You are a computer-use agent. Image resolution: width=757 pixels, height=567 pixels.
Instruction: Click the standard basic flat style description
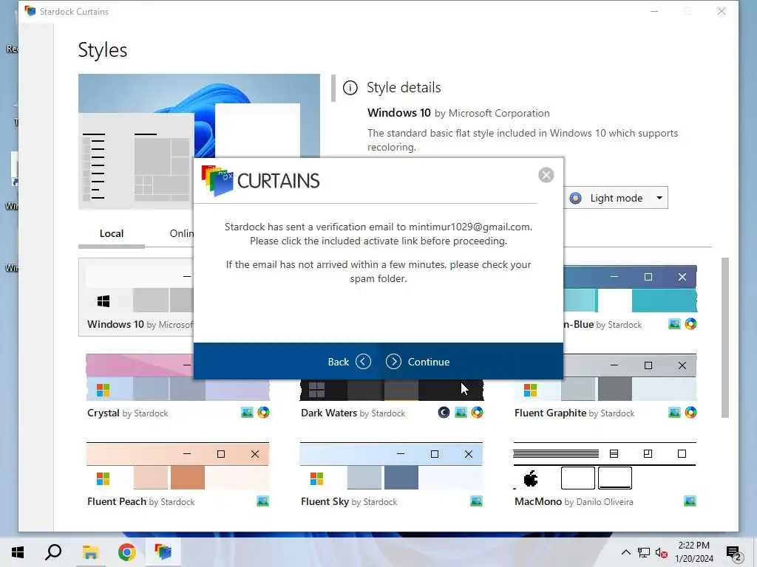coord(523,140)
